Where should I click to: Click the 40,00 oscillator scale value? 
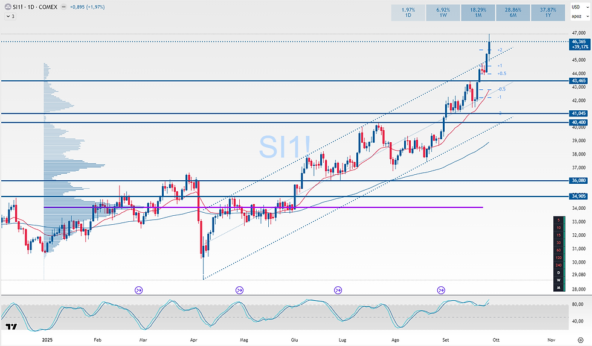578,321
